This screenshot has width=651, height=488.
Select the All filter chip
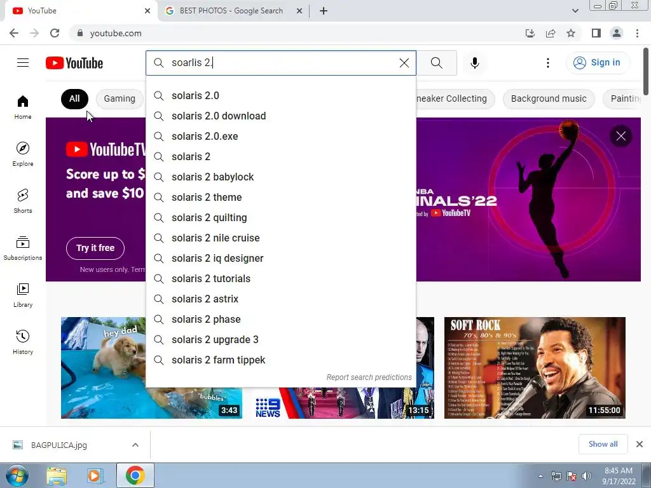point(74,98)
